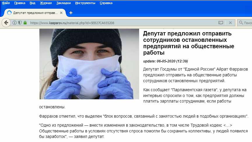Toggle Reader View book icon

(x=221, y=23)
